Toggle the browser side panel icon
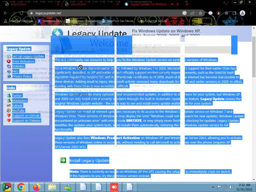The height and width of the screenshot is (192, 256). (234, 13)
